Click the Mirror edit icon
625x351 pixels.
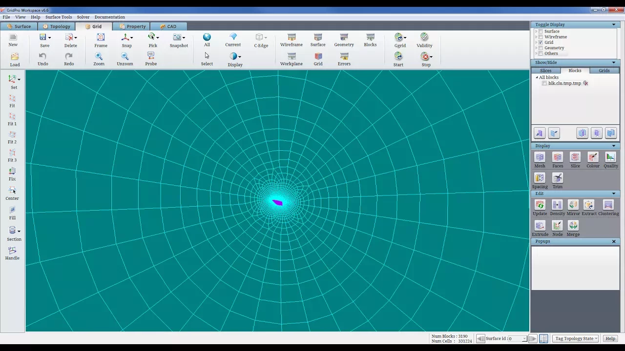(x=573, y=205)
